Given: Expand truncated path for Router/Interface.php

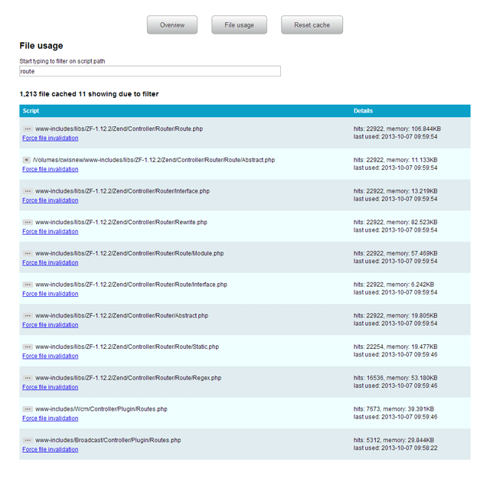Looking at the screenshot, I should [28, 191].
